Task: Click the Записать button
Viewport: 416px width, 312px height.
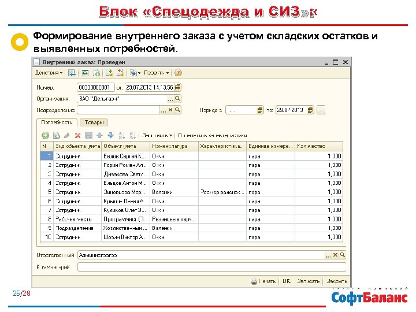Action: 308,281
